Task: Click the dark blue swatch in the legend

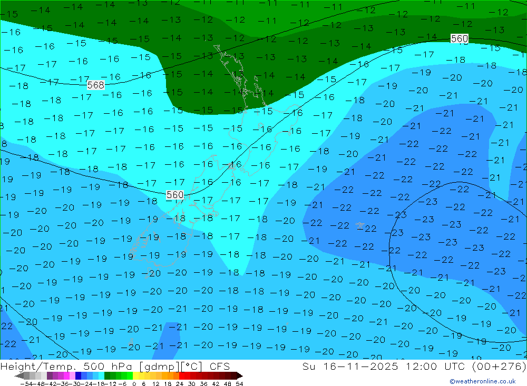Action: [x=78, y=375]
